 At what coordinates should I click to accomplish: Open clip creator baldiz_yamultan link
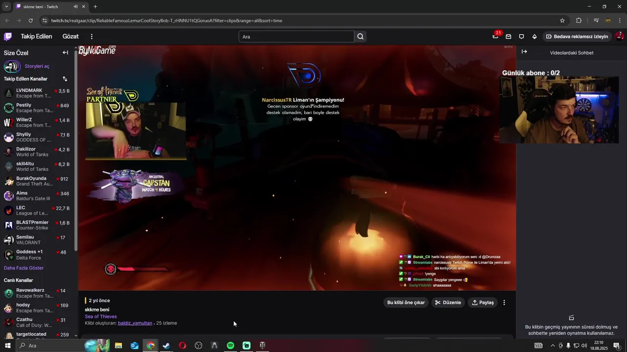tap(135, 323)
